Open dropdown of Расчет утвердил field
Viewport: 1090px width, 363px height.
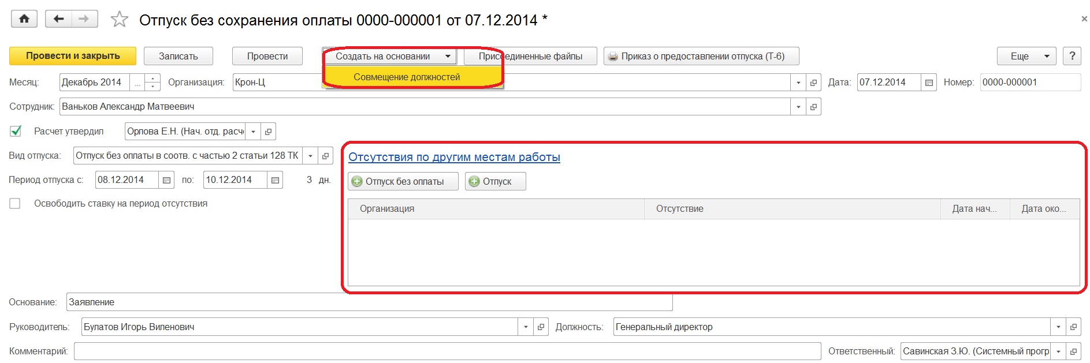(253, 132)
